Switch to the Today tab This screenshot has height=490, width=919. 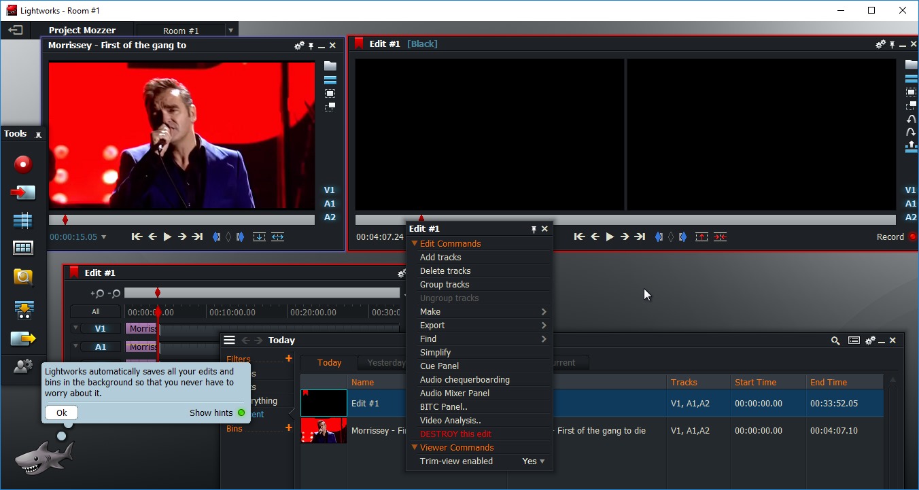[329, 363]
